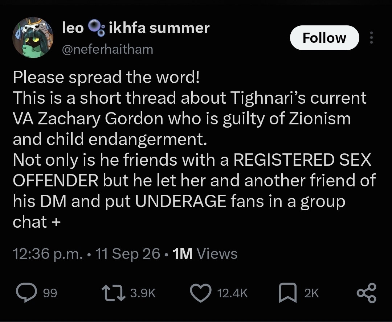Open the tweet text starting "Please spread the word!"

[x=194, y=149]
